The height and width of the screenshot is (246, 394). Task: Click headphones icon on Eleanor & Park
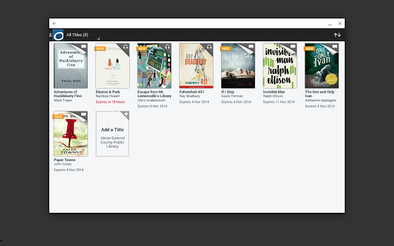(x=126, y=47)
